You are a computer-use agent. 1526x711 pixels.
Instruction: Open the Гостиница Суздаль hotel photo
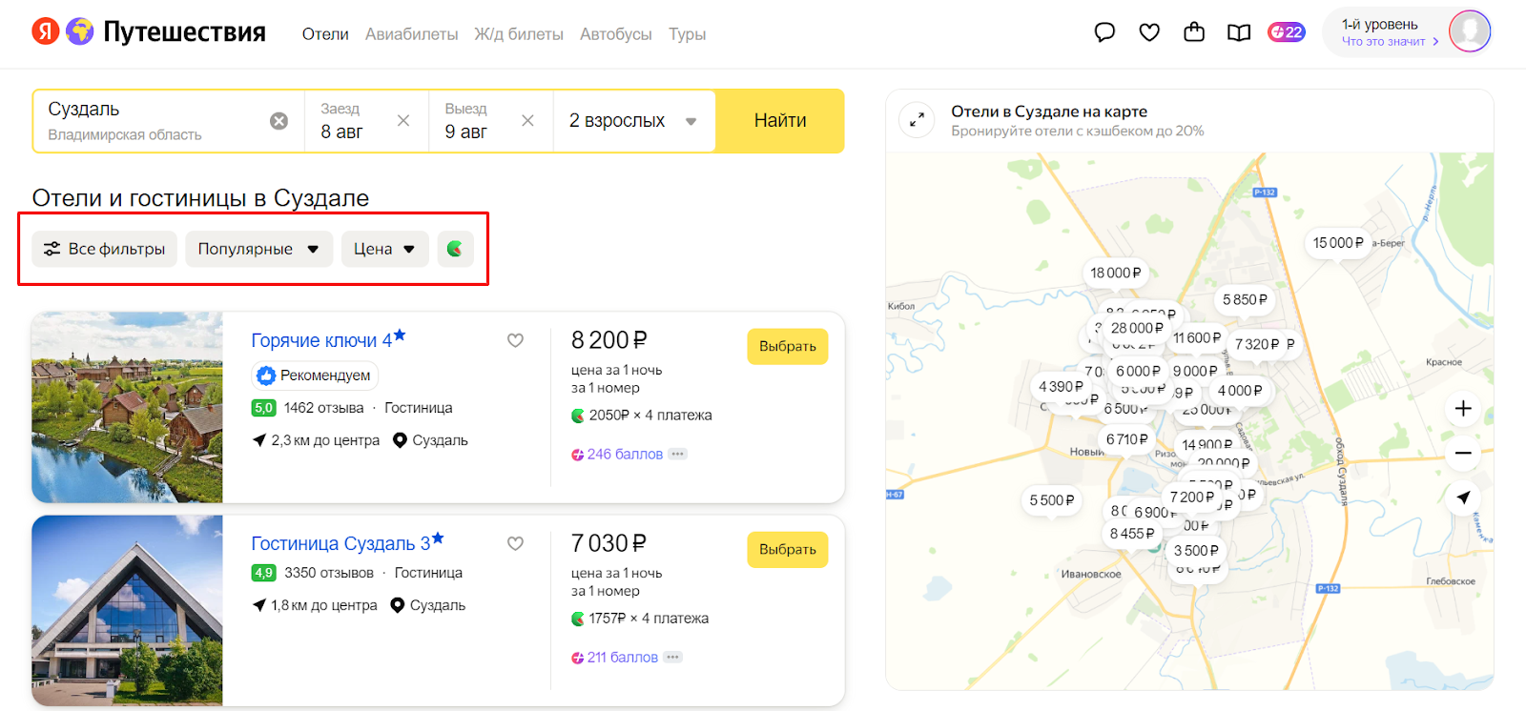click(127, 610)
